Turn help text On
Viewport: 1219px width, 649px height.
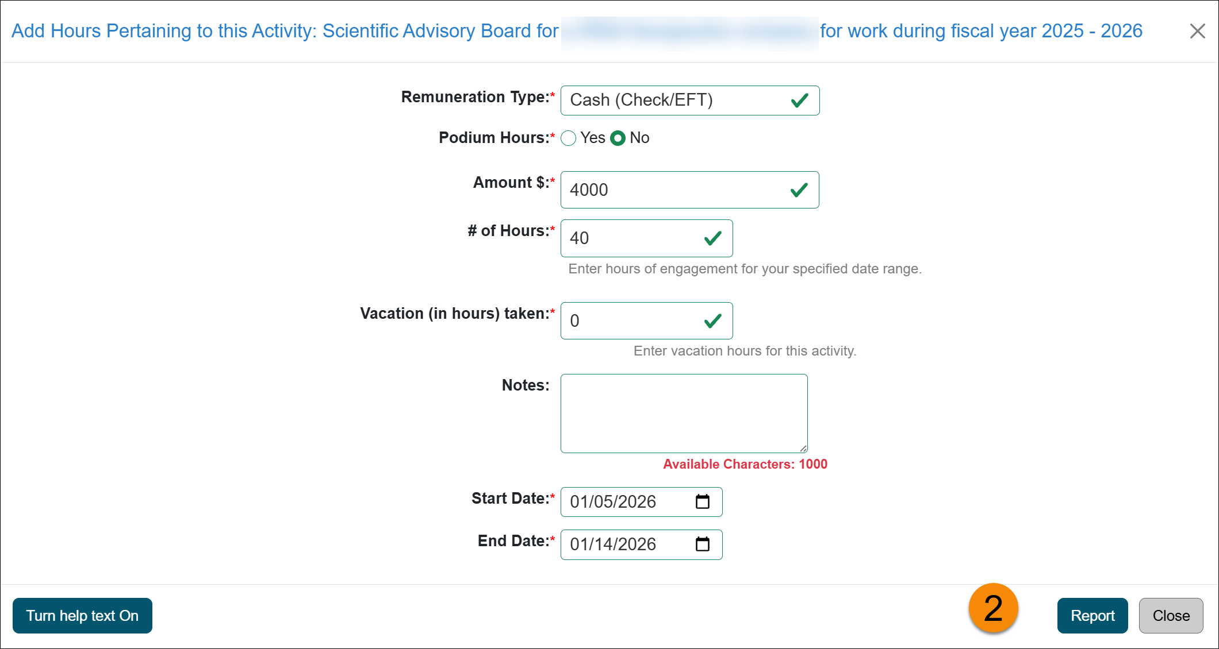(82, 615)
